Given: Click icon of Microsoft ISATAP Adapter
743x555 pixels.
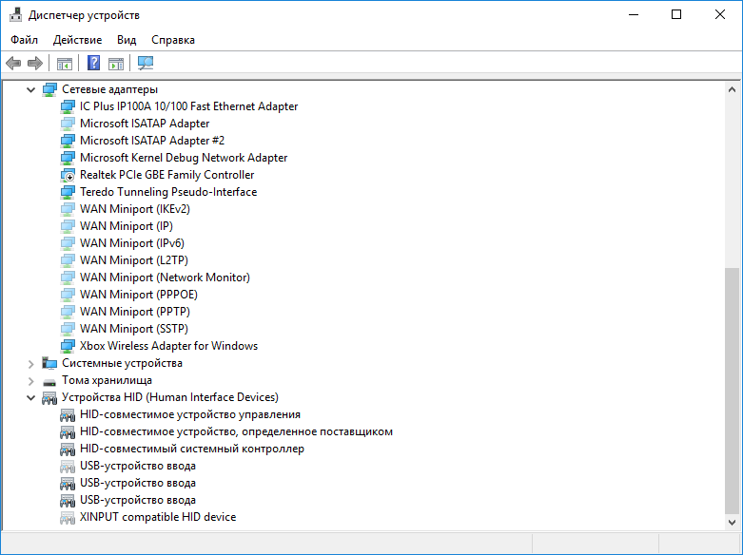Looking at the screenshot, I should [68, 124].
